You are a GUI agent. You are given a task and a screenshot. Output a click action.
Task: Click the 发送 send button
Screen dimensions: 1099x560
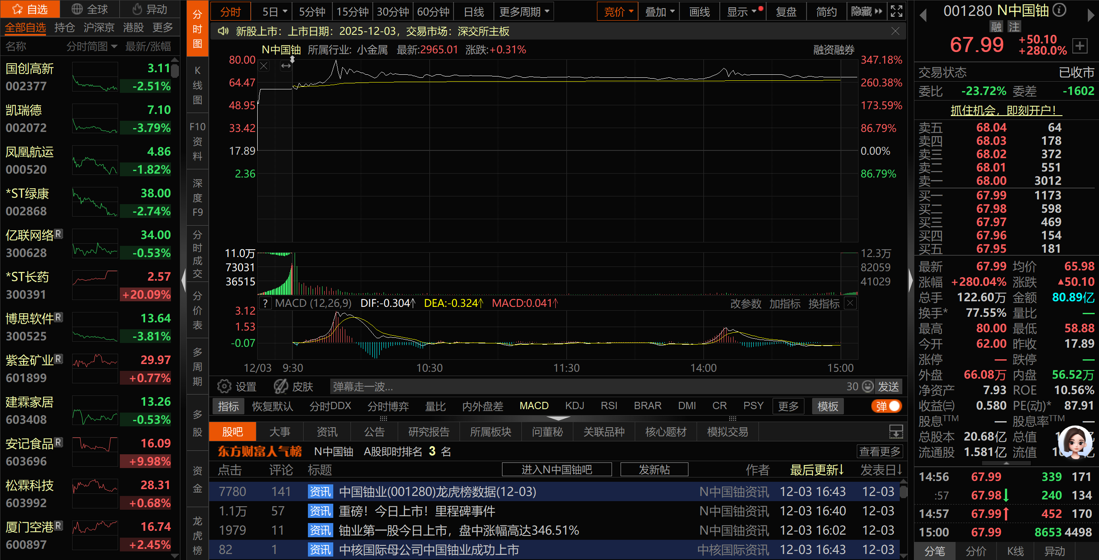tap(888, 386)
